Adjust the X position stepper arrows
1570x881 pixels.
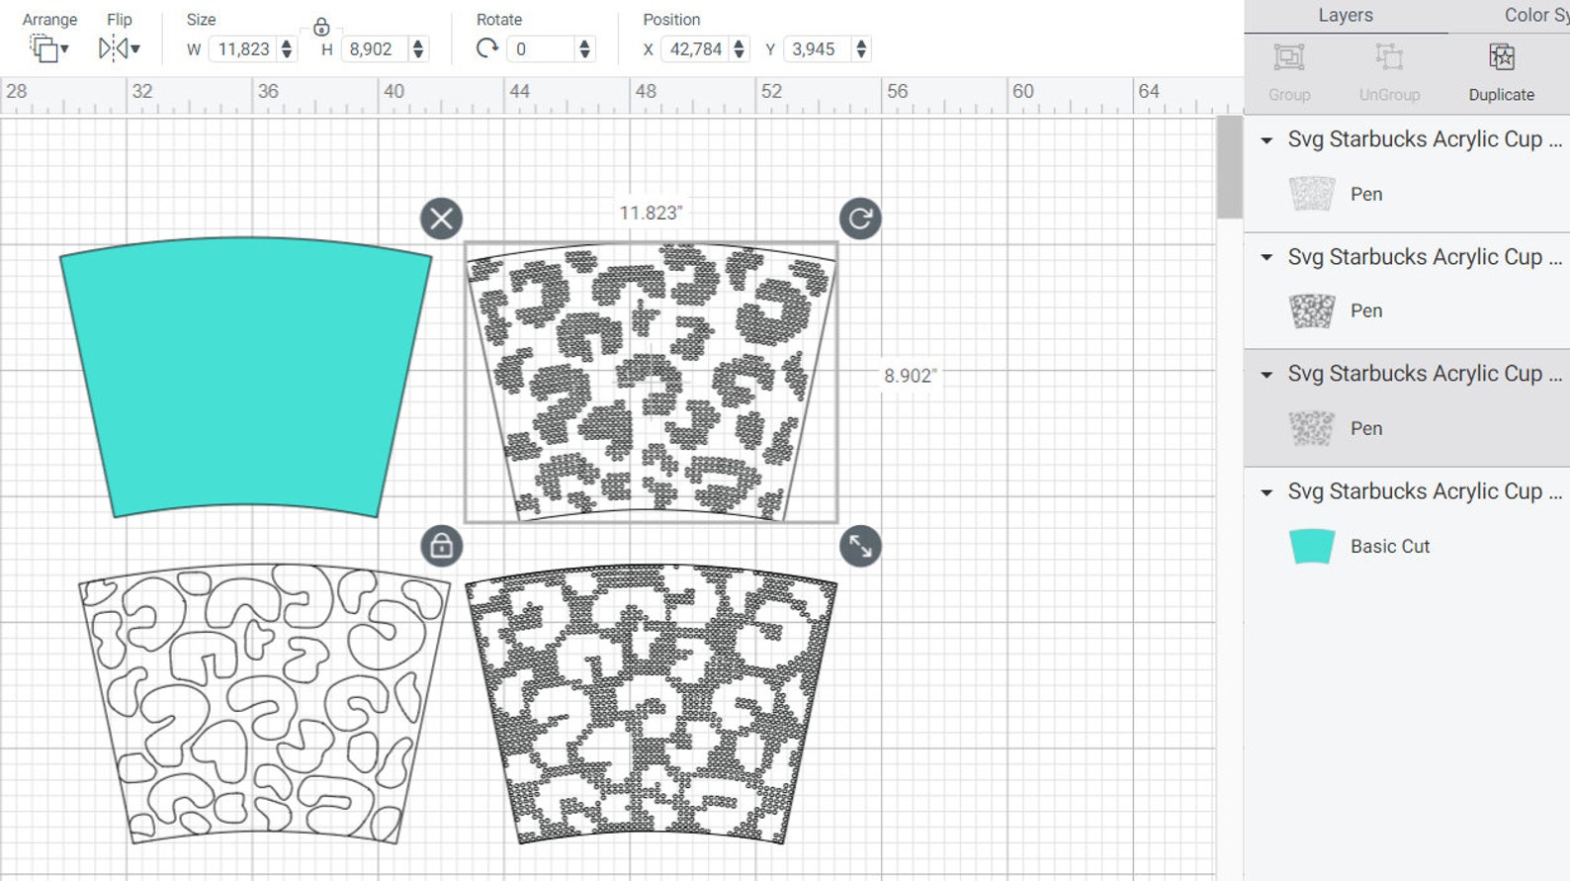click(x=739, y=49)
